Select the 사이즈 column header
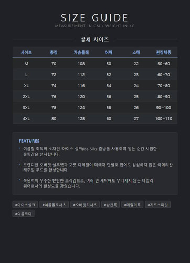 tap(26, 52)
